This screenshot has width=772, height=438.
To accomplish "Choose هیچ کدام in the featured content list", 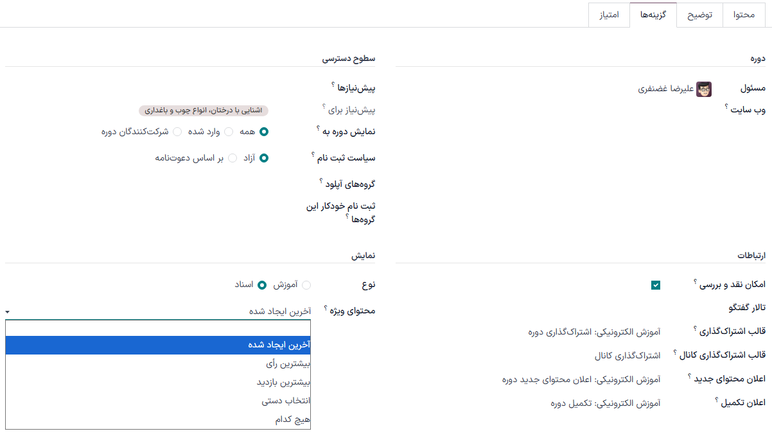I will 289,420.
